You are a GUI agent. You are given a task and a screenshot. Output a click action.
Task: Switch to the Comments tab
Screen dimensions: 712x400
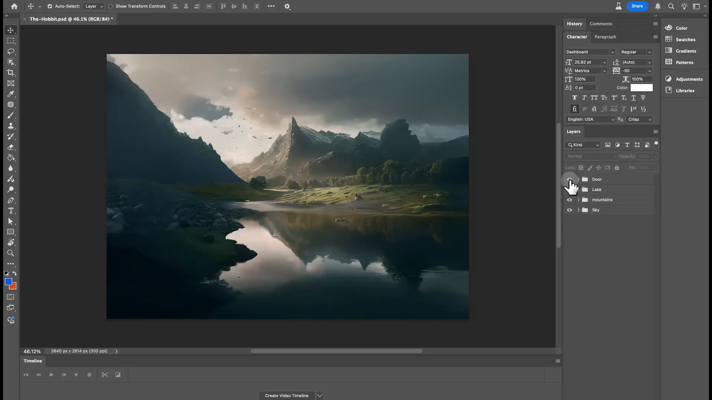601,24
